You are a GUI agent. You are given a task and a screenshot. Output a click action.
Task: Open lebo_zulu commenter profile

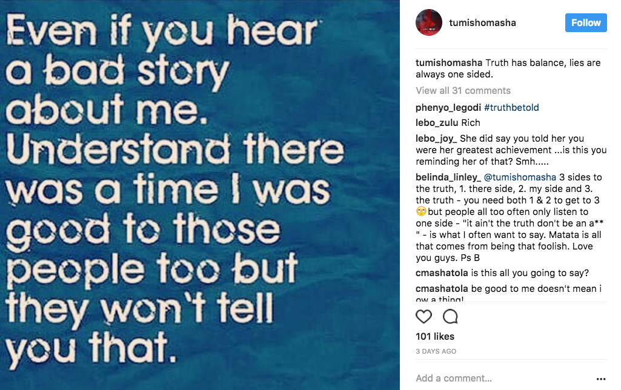(437, 123)
